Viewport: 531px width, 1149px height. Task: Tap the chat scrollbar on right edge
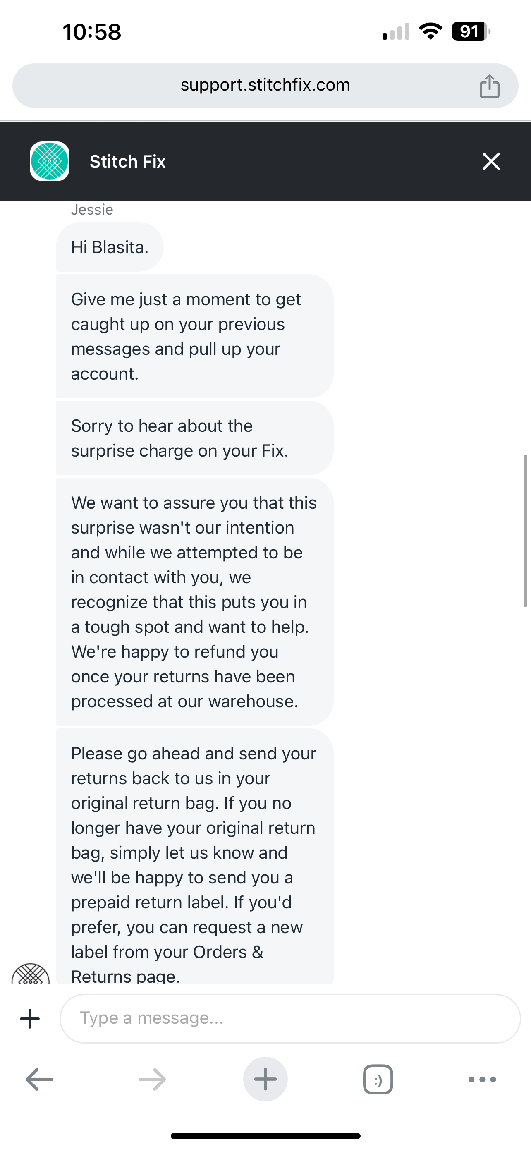point(525,531)
